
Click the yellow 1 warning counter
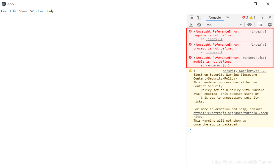pyautogui.click(x=253, y=17)
